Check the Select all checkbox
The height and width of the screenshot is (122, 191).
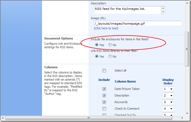point(104,70)
